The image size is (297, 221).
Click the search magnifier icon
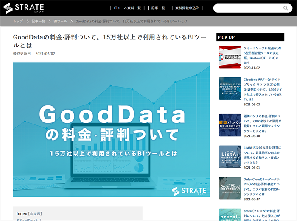pyautogui.click(x=286, y=8)
